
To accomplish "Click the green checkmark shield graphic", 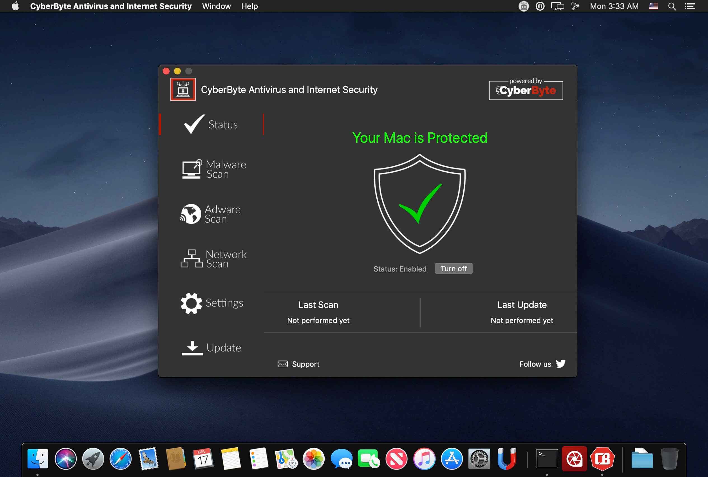I will pyautogui.click(x=419, y=204).
